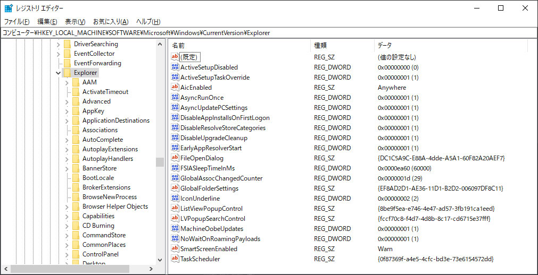
Task: Click the string icon beside GlobalFolderSettings
Action: [175, 188]
